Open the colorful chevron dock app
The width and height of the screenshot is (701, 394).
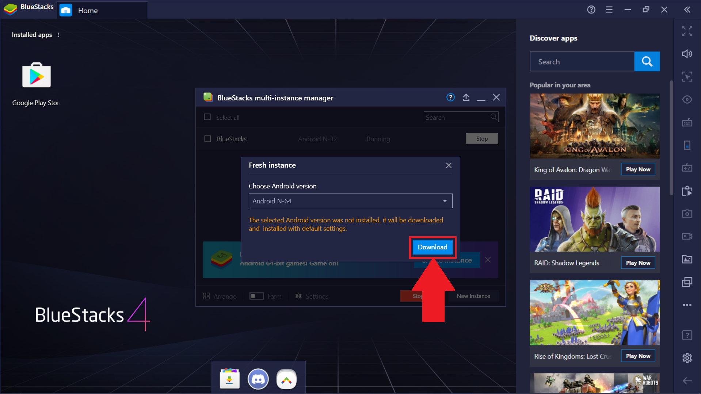[x=286, y=379]
